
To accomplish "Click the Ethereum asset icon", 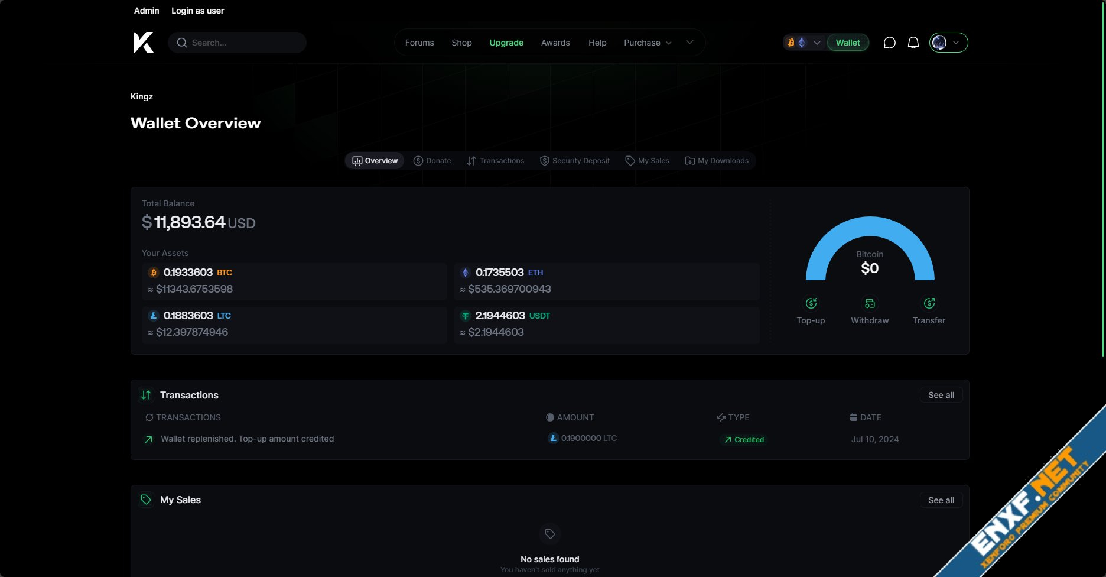I will [466, 273].
